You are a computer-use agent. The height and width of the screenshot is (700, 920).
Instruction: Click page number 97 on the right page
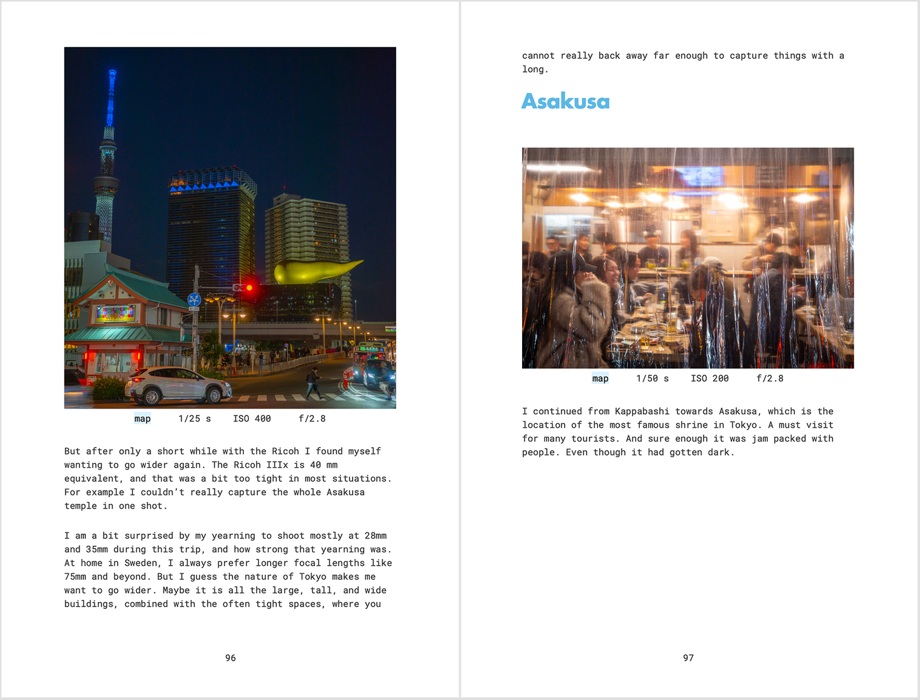(x=688, y=658)
